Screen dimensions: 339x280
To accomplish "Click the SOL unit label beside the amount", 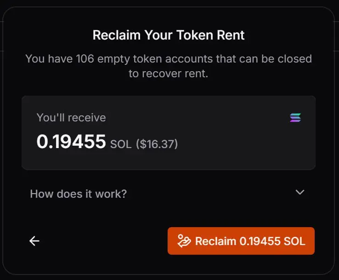I will click(121, 144).
